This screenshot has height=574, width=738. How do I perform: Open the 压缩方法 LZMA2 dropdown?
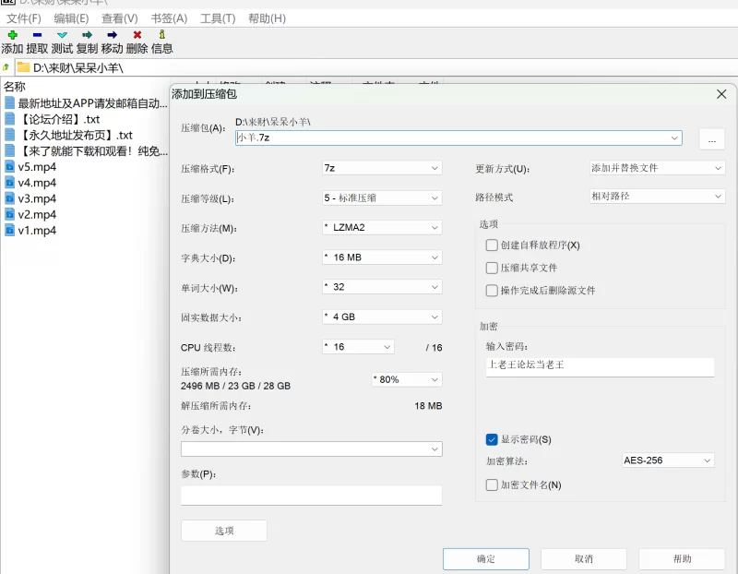382,227
